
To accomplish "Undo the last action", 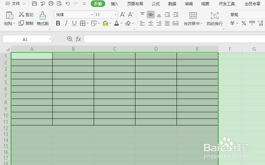I will tap(68, 4).
